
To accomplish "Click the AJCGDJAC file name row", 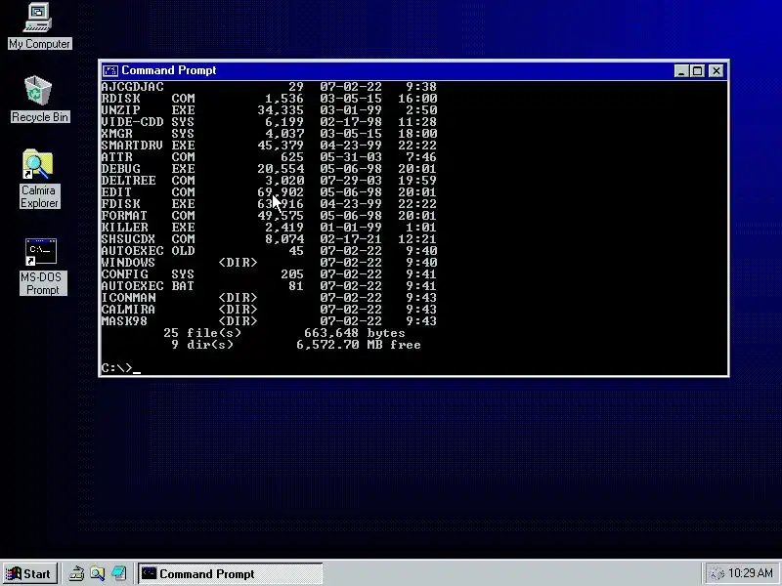I will (x=270, y=87).
